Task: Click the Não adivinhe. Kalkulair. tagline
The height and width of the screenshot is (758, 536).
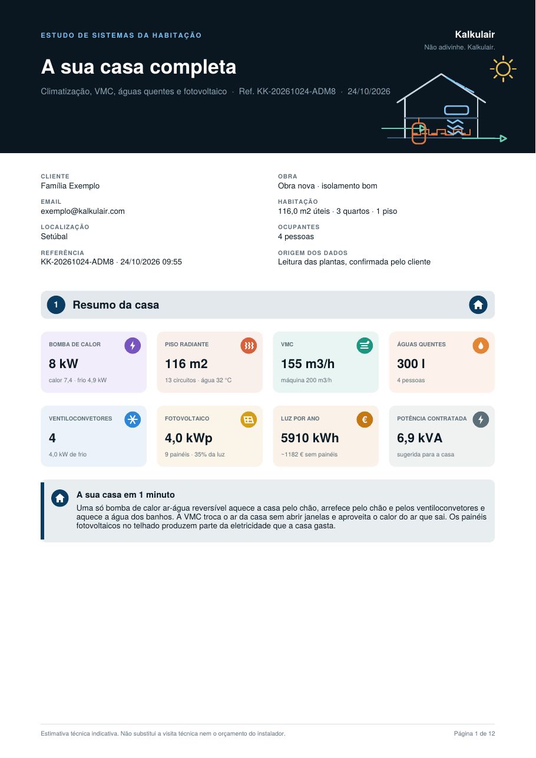Action: pyautogui.click(x=459, y=47)
